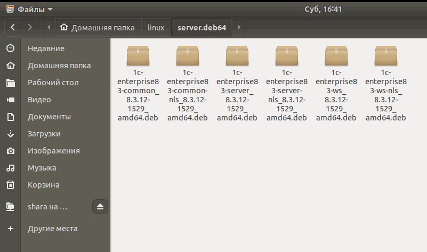Open the 1c-enterprise83-common deb package

(x=138, y=55)
